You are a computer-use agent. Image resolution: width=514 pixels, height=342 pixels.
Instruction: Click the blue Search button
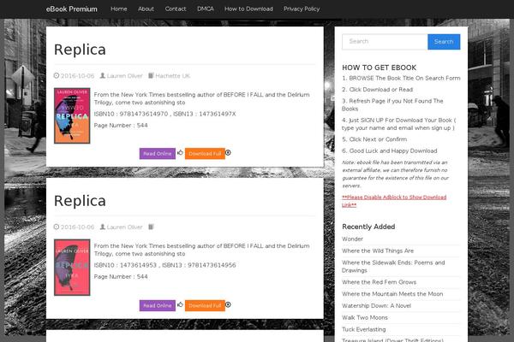(444, 42)
